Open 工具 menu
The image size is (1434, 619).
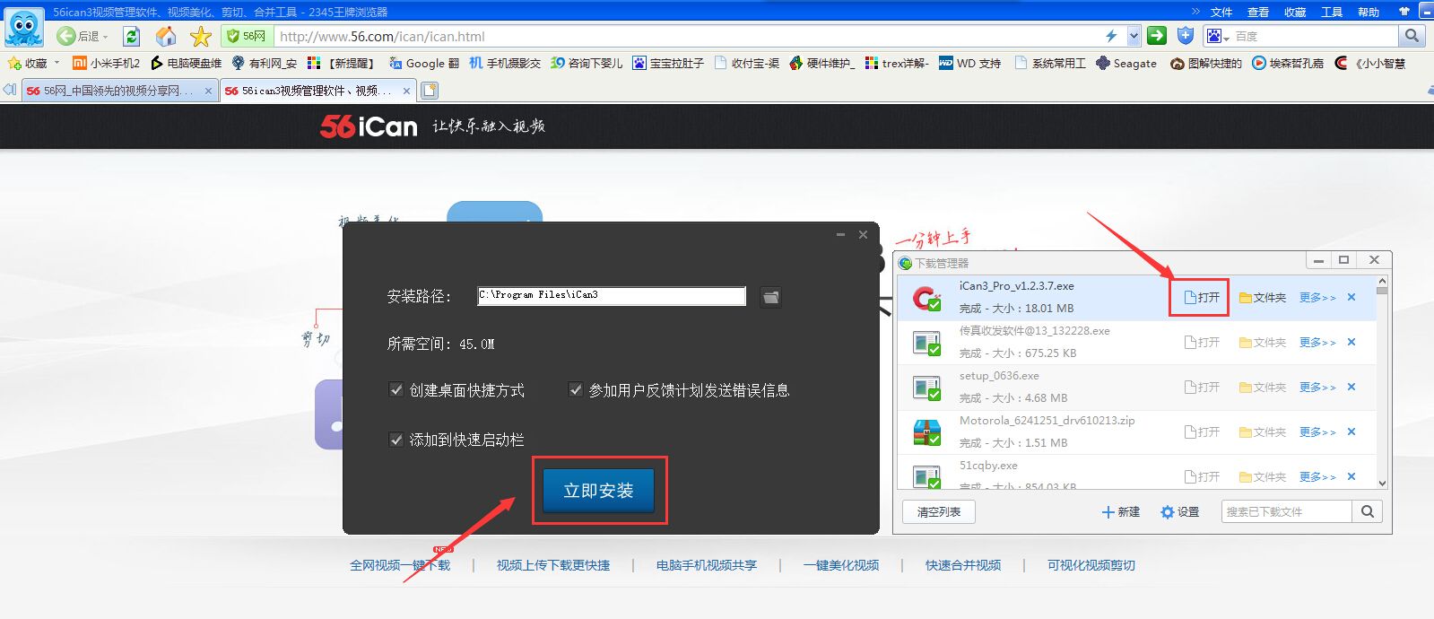point(1332,12)
